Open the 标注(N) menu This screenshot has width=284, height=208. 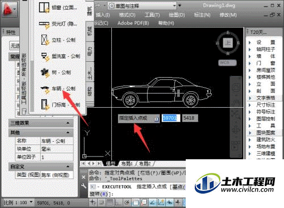click(202, 15)
